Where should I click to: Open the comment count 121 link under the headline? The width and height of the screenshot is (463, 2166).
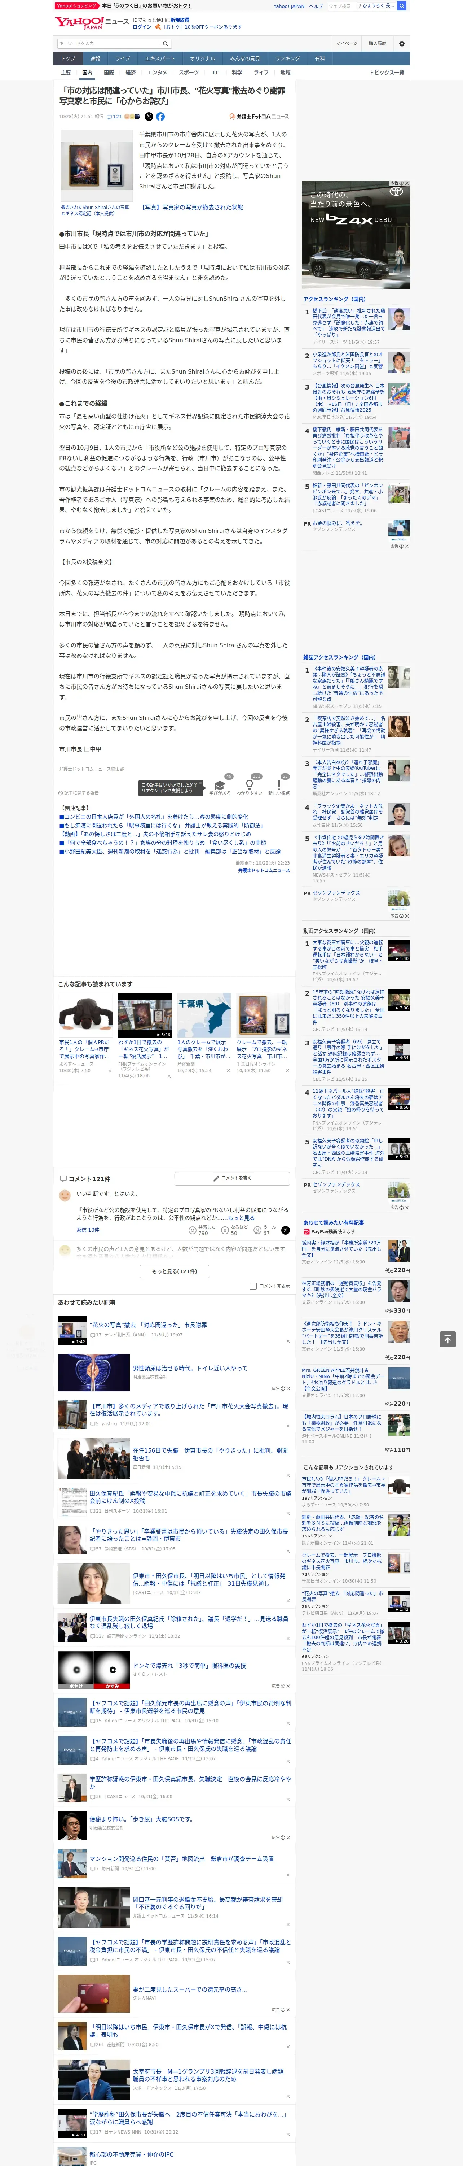pos(114,117)
